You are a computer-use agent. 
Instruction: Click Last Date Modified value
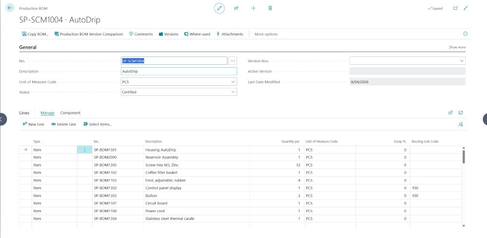407,82
